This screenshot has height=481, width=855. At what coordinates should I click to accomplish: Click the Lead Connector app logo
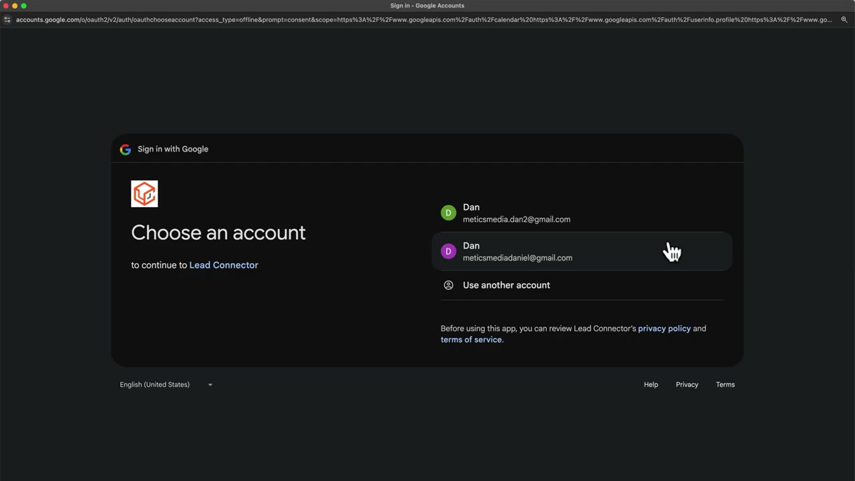point(144,194)
